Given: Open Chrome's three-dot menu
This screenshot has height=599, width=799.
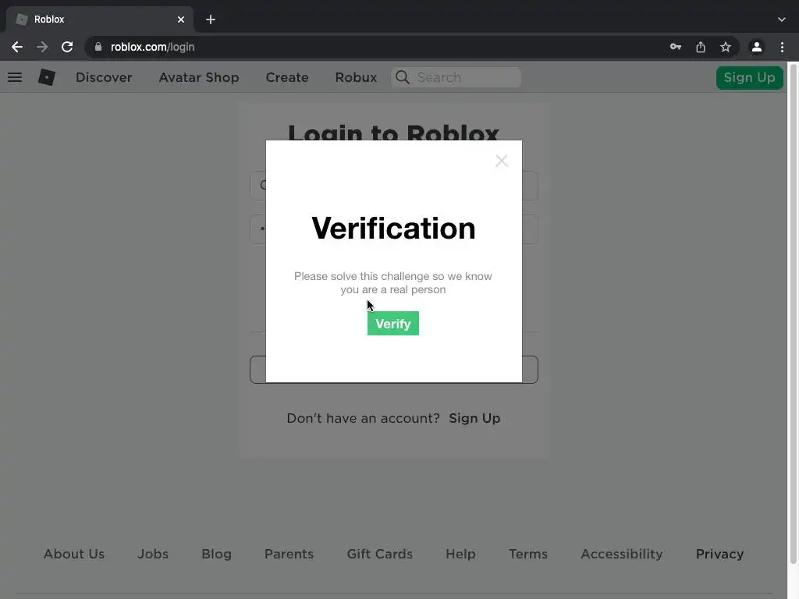Looking at the screenshot, I should pos(782,47).
